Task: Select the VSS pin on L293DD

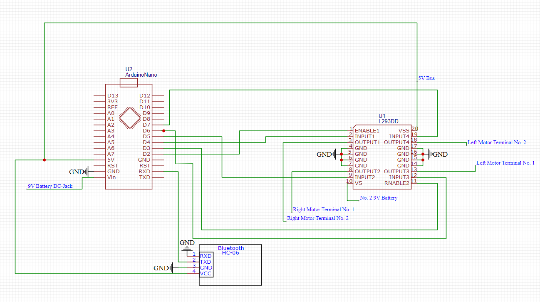Action: pos(404,131)
